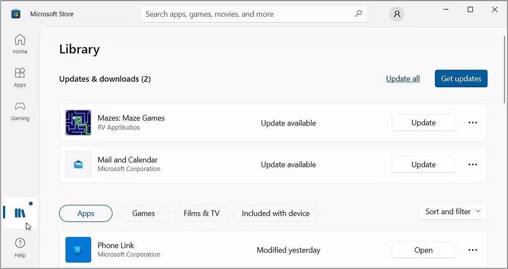Open more options for Mail and Calendar
Viewport: 508px width, 269px height.
(x=472, y=164)
